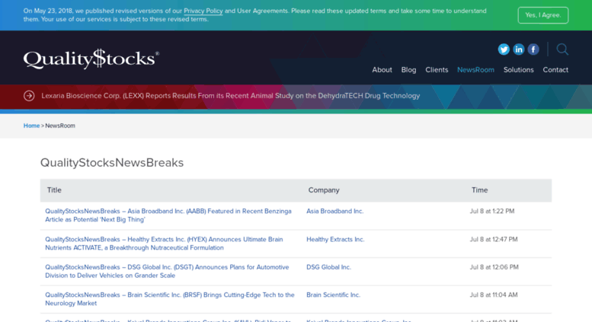This screenshot has width=592, height=322.
Task: Open the QualityStocks Facebook page
Action: [533, 49]
